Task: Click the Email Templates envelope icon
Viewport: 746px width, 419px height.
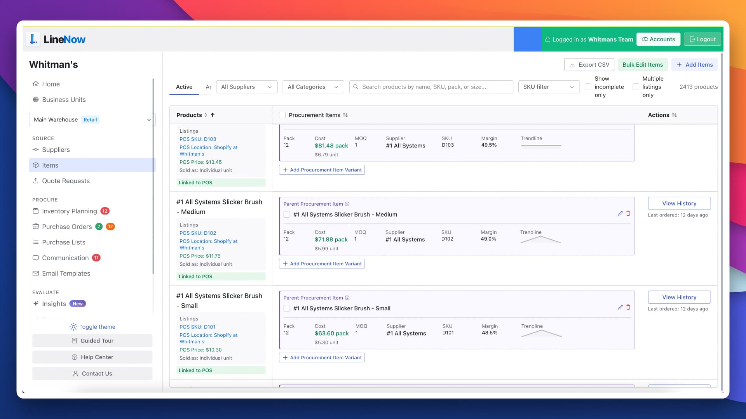Action: click(36, 274)
